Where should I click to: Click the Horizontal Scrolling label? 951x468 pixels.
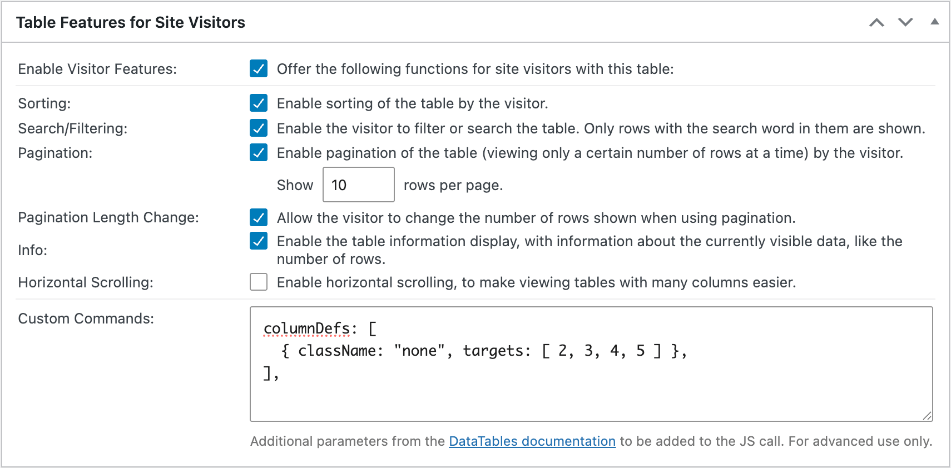[86, 282]
